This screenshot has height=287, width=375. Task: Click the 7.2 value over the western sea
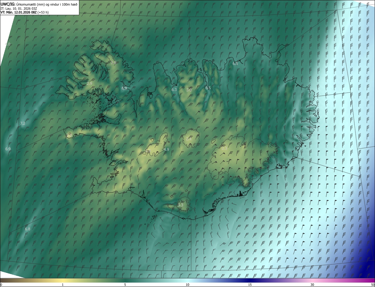point(23,124)
